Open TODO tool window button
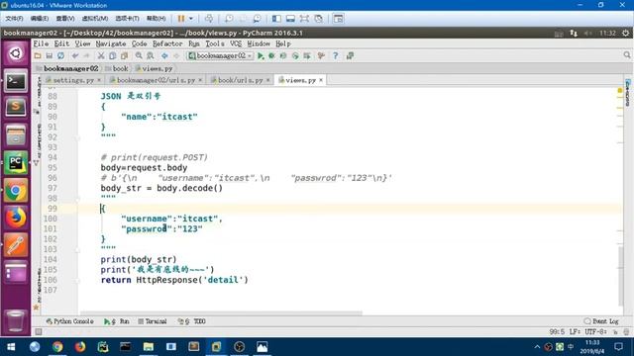 pyautogui.click(x=191, y=321)
